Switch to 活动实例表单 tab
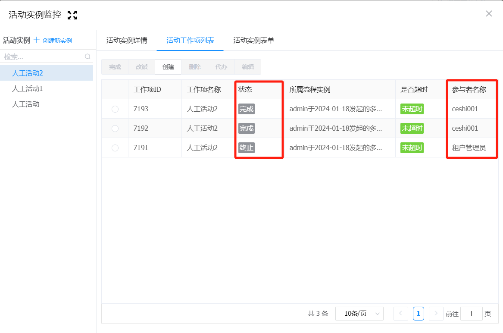Image resolution: width=503 pixels, height=333 pixels. [253, 41]
